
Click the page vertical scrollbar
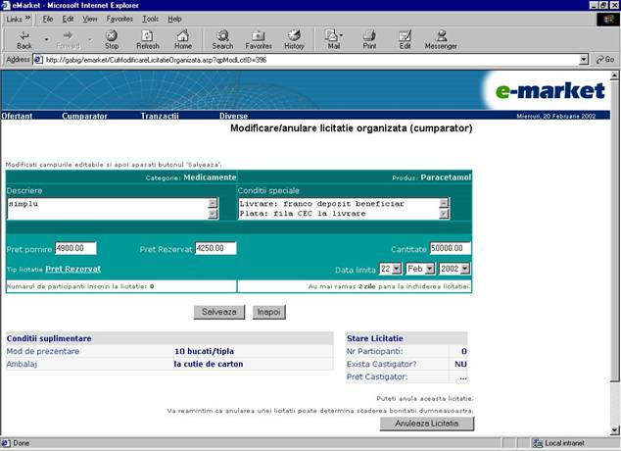click(613, 245)
